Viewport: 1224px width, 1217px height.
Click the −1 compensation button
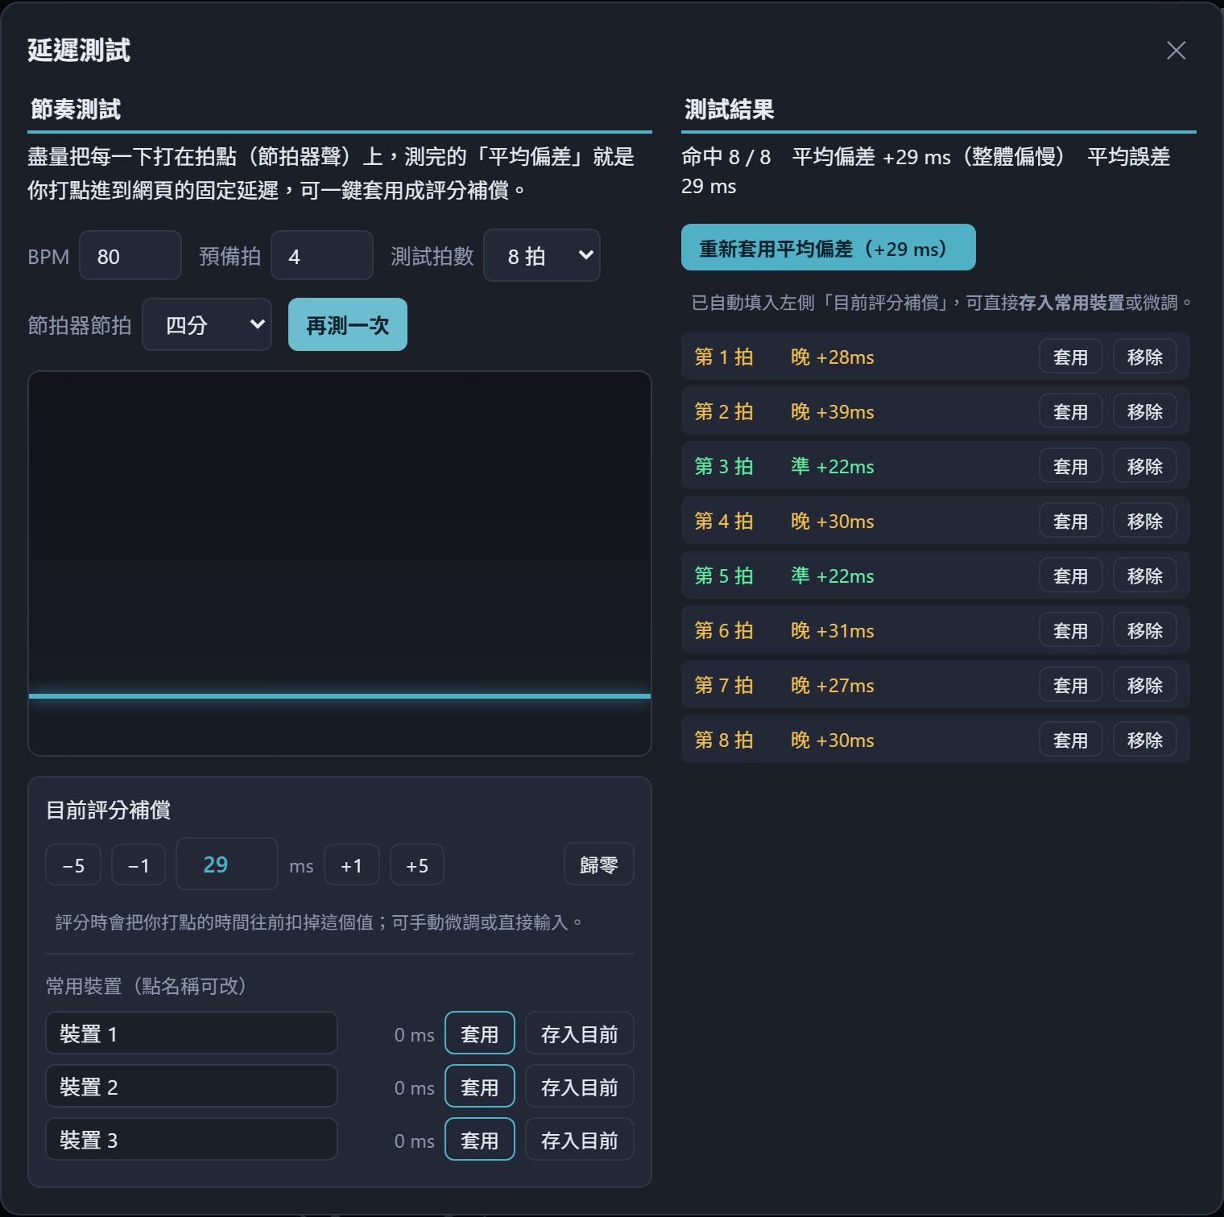[x=139, y=864]
